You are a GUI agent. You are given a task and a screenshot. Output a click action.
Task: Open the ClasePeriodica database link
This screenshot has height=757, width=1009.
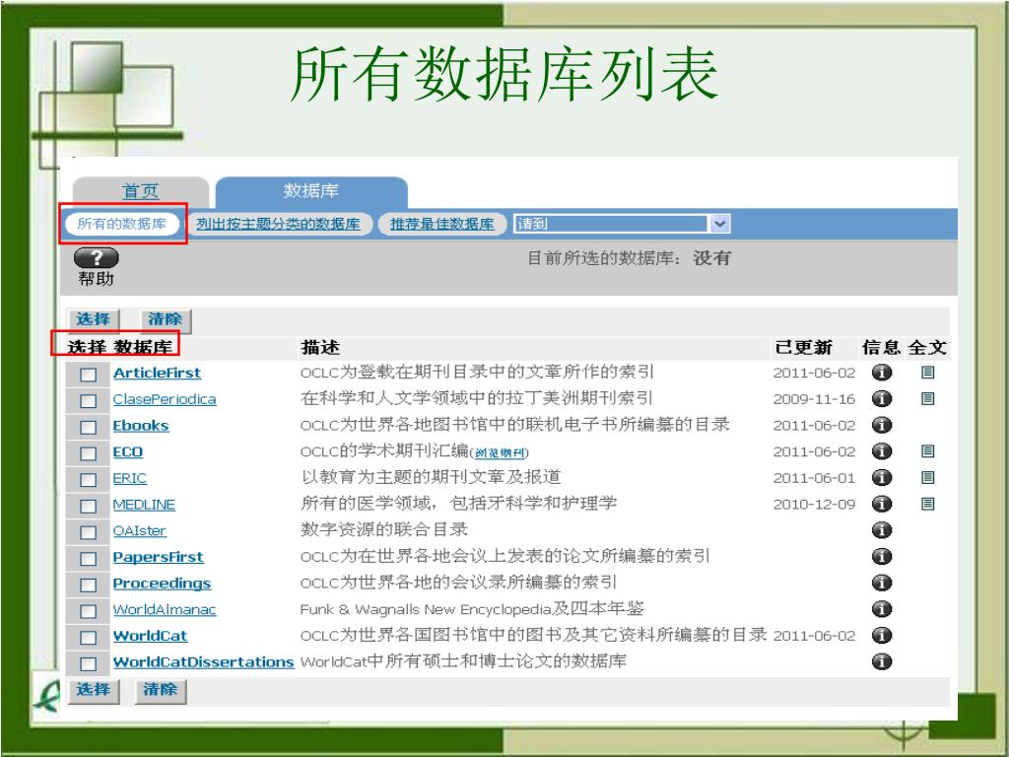[x=165, y=399]
